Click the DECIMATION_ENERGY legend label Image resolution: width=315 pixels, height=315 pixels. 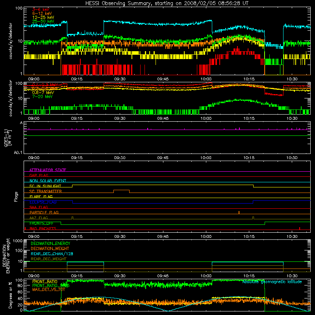pyautogui.click(x=50, y=243)
